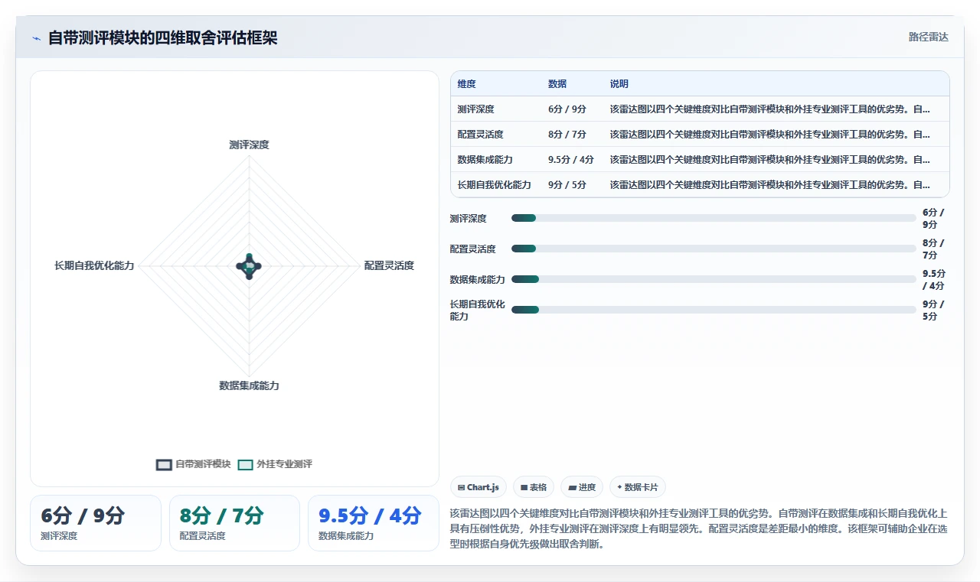The image size is (980, 582).
Task: Click the 9分 / 5分 table cell
Action: click(567, 185)
